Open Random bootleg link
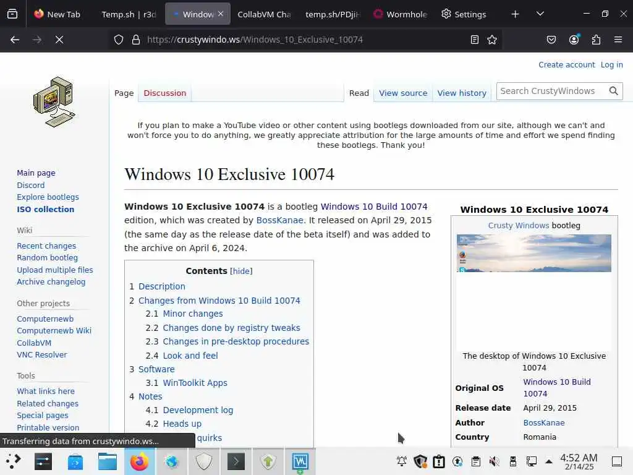633x475 pixels. pyautogui.click(x=47, y=258)
